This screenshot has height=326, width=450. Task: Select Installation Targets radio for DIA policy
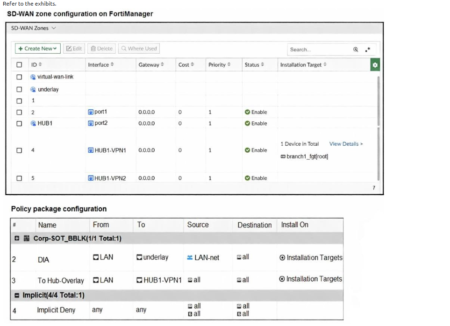pyautogui.click(x=282, y=257)
